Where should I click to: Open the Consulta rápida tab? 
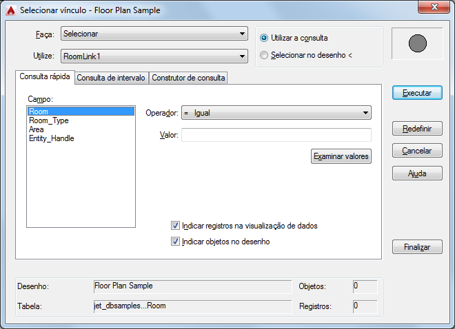[45, 77]
